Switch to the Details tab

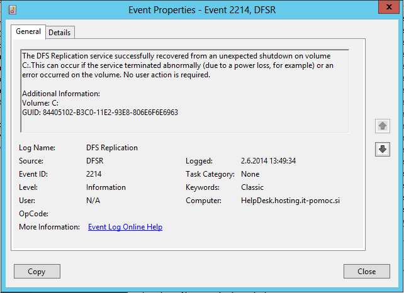point(60,33)
